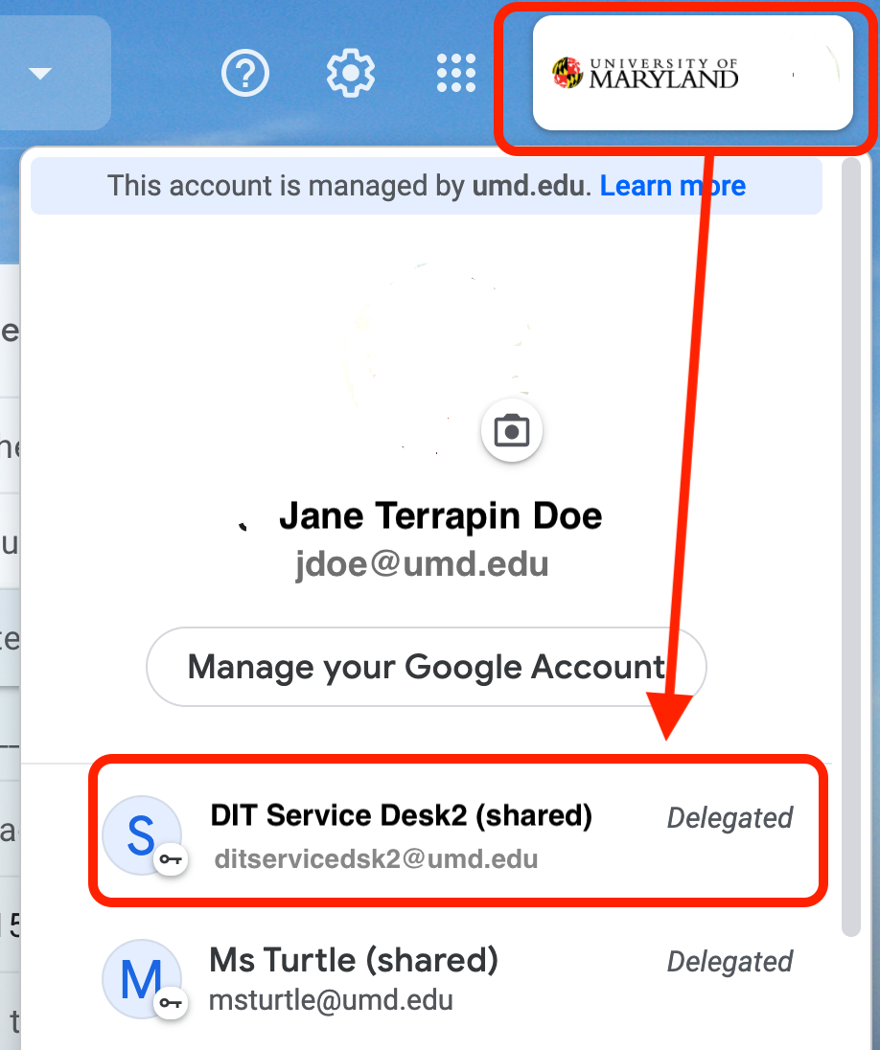The width and height of the screenshot is (880, 1050).
Task: Click the Delegated label beside DIT Service Desk2
Action: point(729,817)
